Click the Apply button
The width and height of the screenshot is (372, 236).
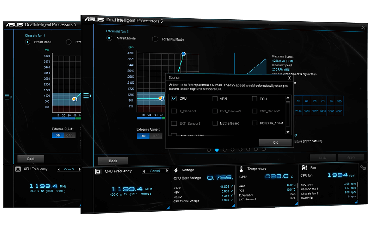[x=351, y=157]
